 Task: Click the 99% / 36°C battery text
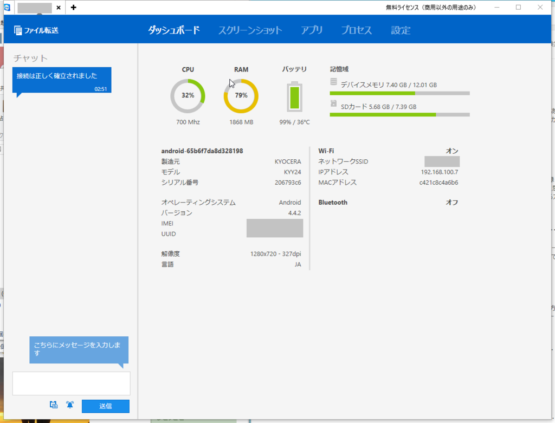coord(294,122)
